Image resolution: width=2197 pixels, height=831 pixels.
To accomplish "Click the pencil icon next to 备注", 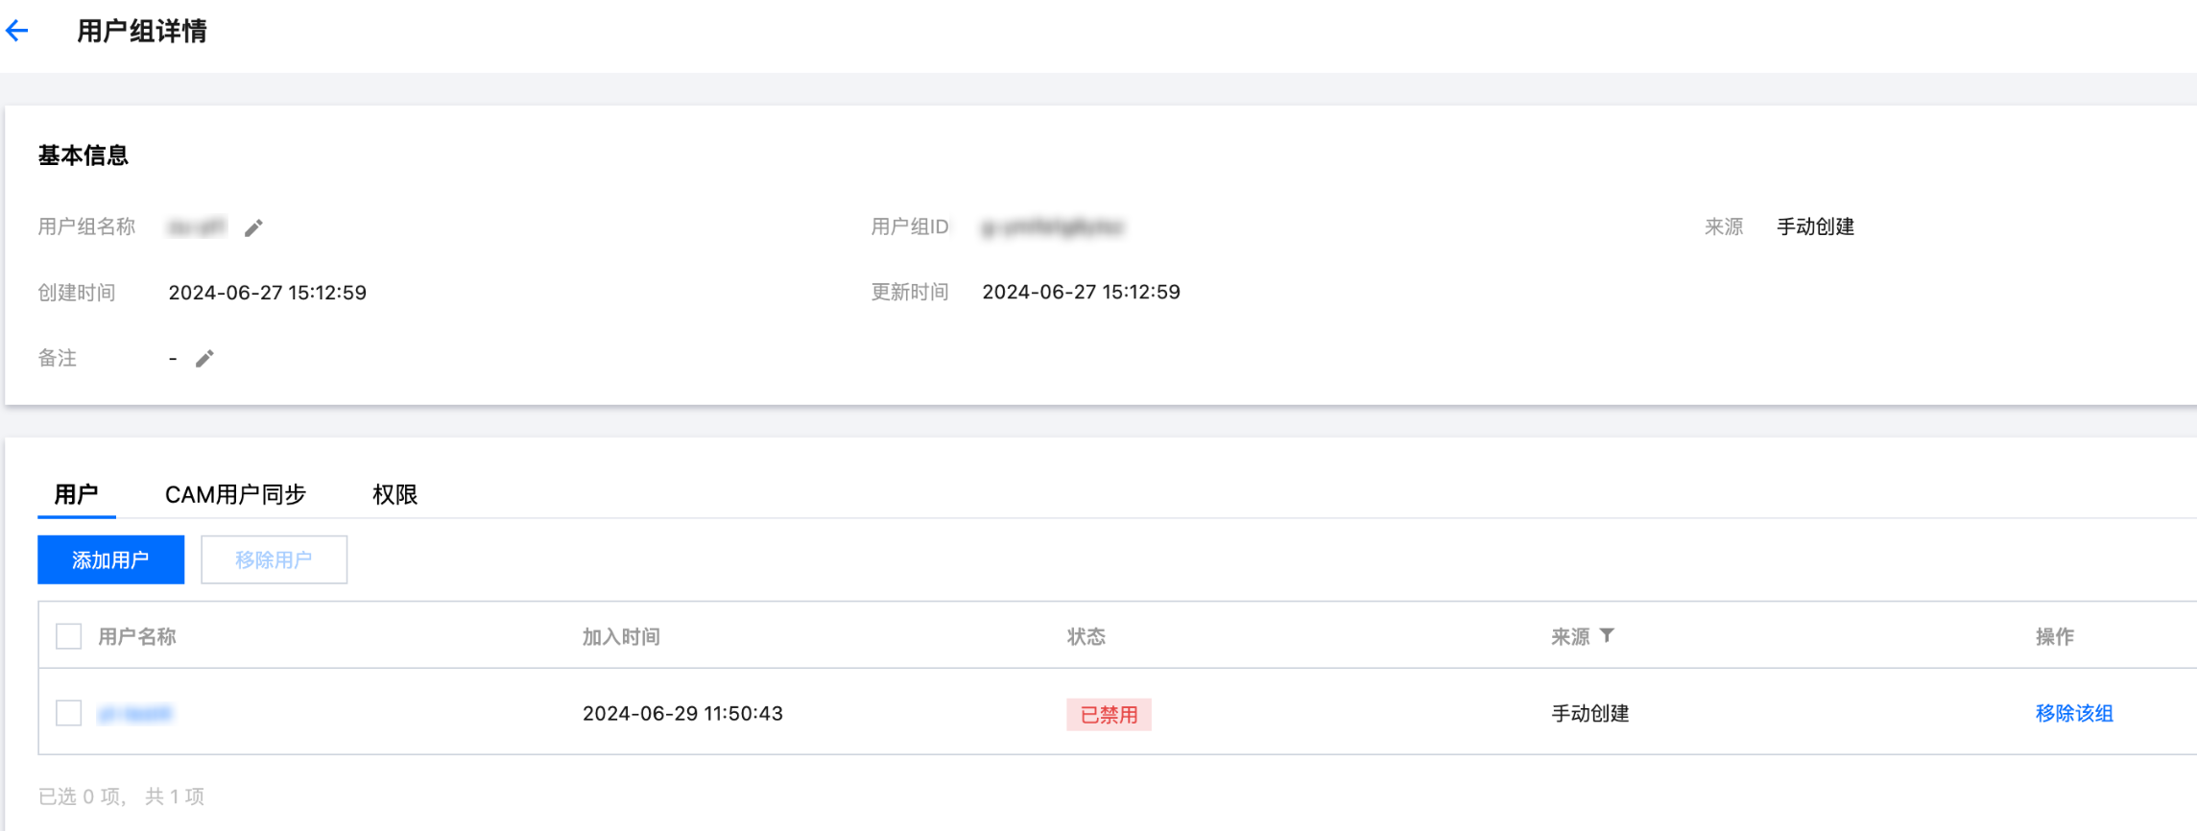I will (204, 359).
